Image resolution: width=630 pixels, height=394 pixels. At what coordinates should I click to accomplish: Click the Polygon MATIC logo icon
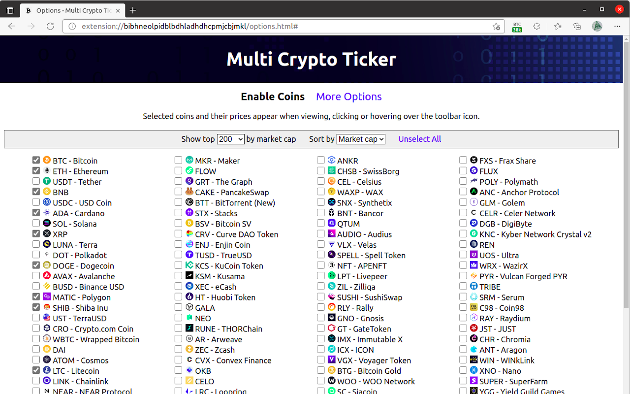click(x=47, y=297)
